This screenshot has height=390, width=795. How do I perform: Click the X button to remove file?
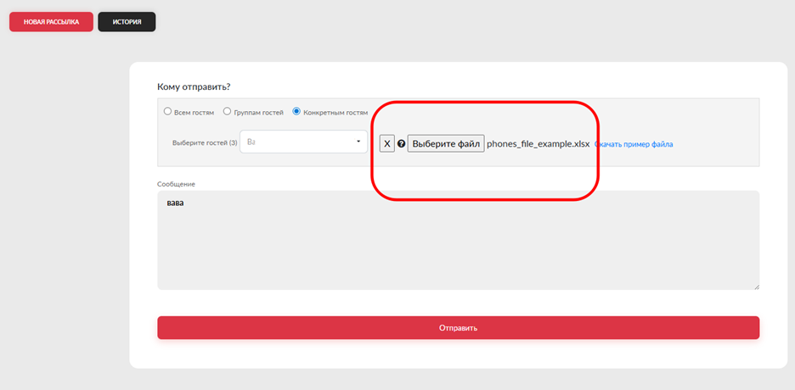pos(387,144)
